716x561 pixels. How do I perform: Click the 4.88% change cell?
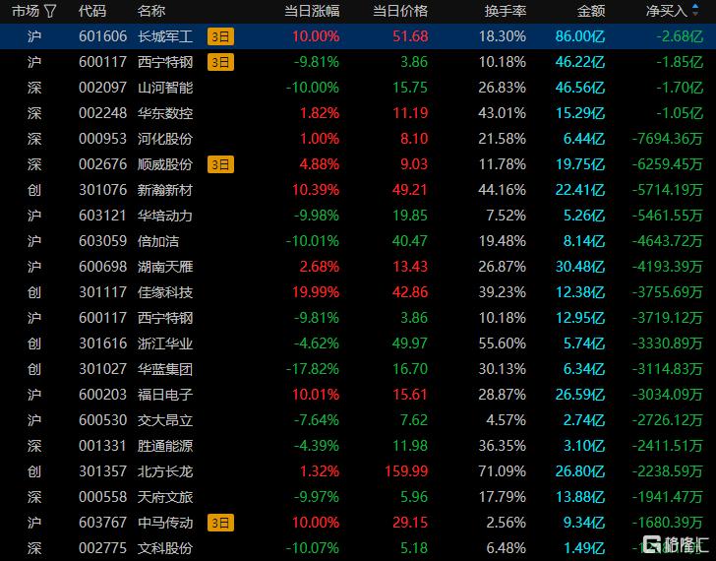pyautogui.click(x=320, y=164)
